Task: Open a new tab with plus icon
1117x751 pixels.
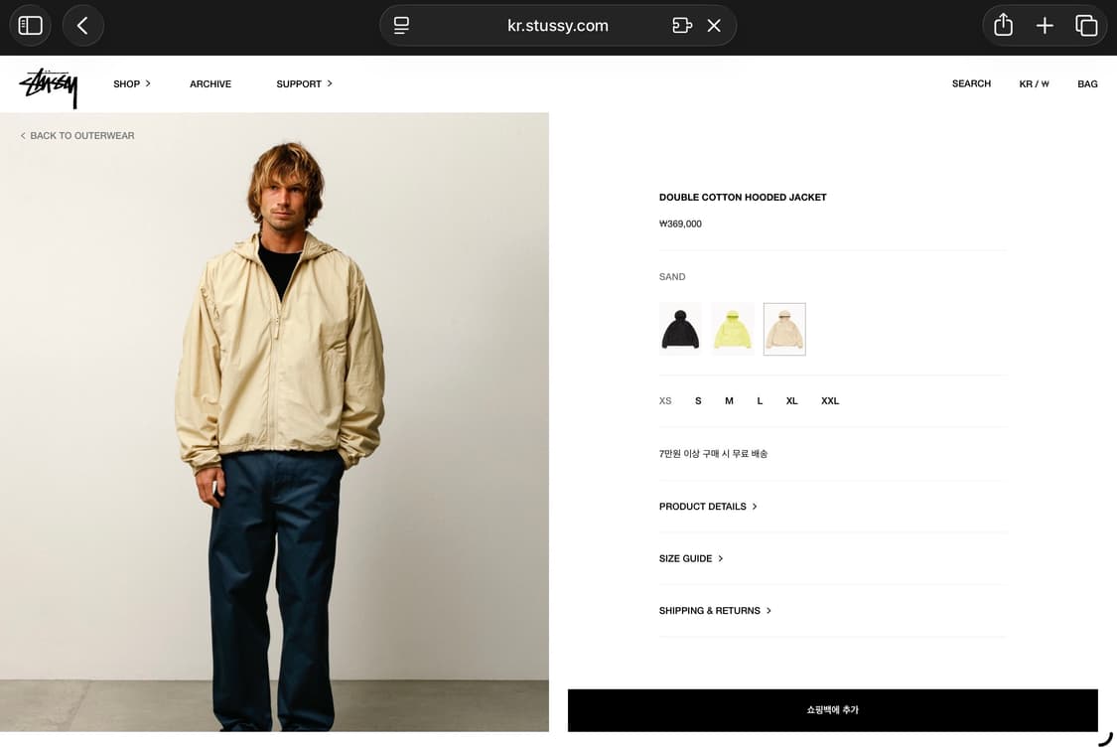Action: click(x=1045, y=26)
